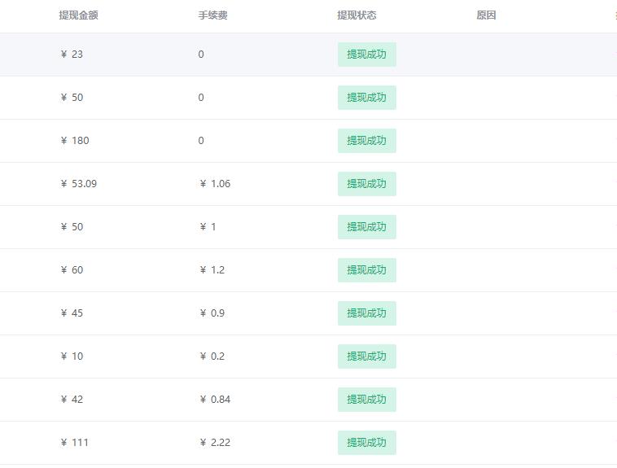
Task: Select 提现成功 tag in ¥ 53.09 row
Action: pyautogui.click(x=367, y=184)
